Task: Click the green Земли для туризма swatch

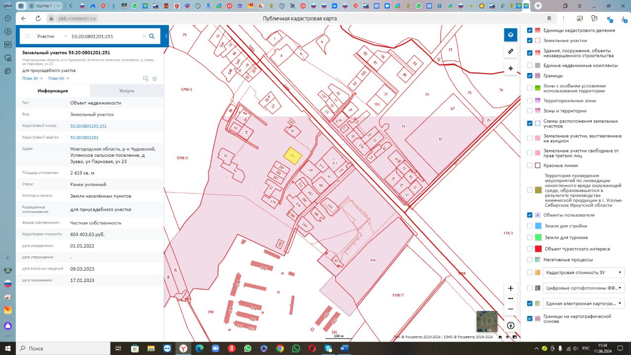Action: 538,237
